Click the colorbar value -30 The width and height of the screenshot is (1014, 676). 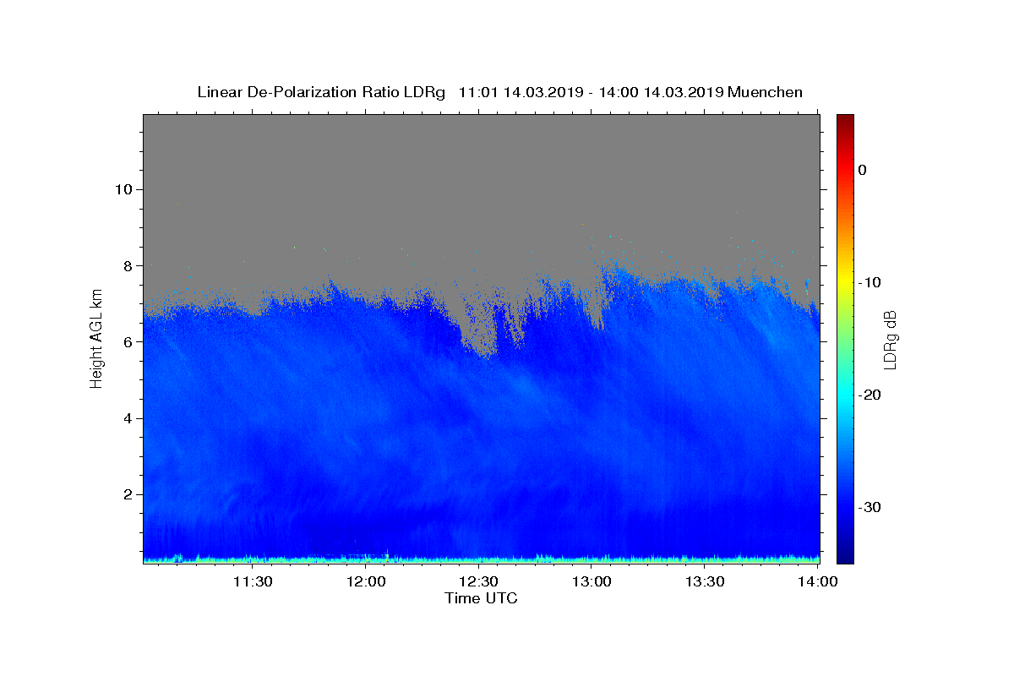pyautogui.click(x=870, y=507)
